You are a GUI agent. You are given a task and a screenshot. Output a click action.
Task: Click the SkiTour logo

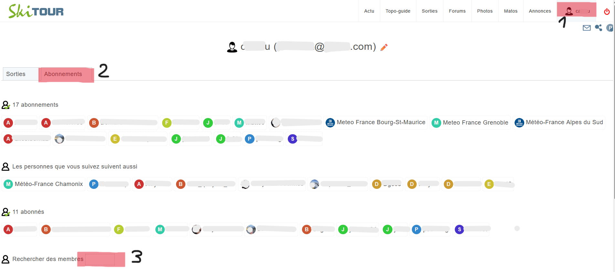click(x=36, y=11)
